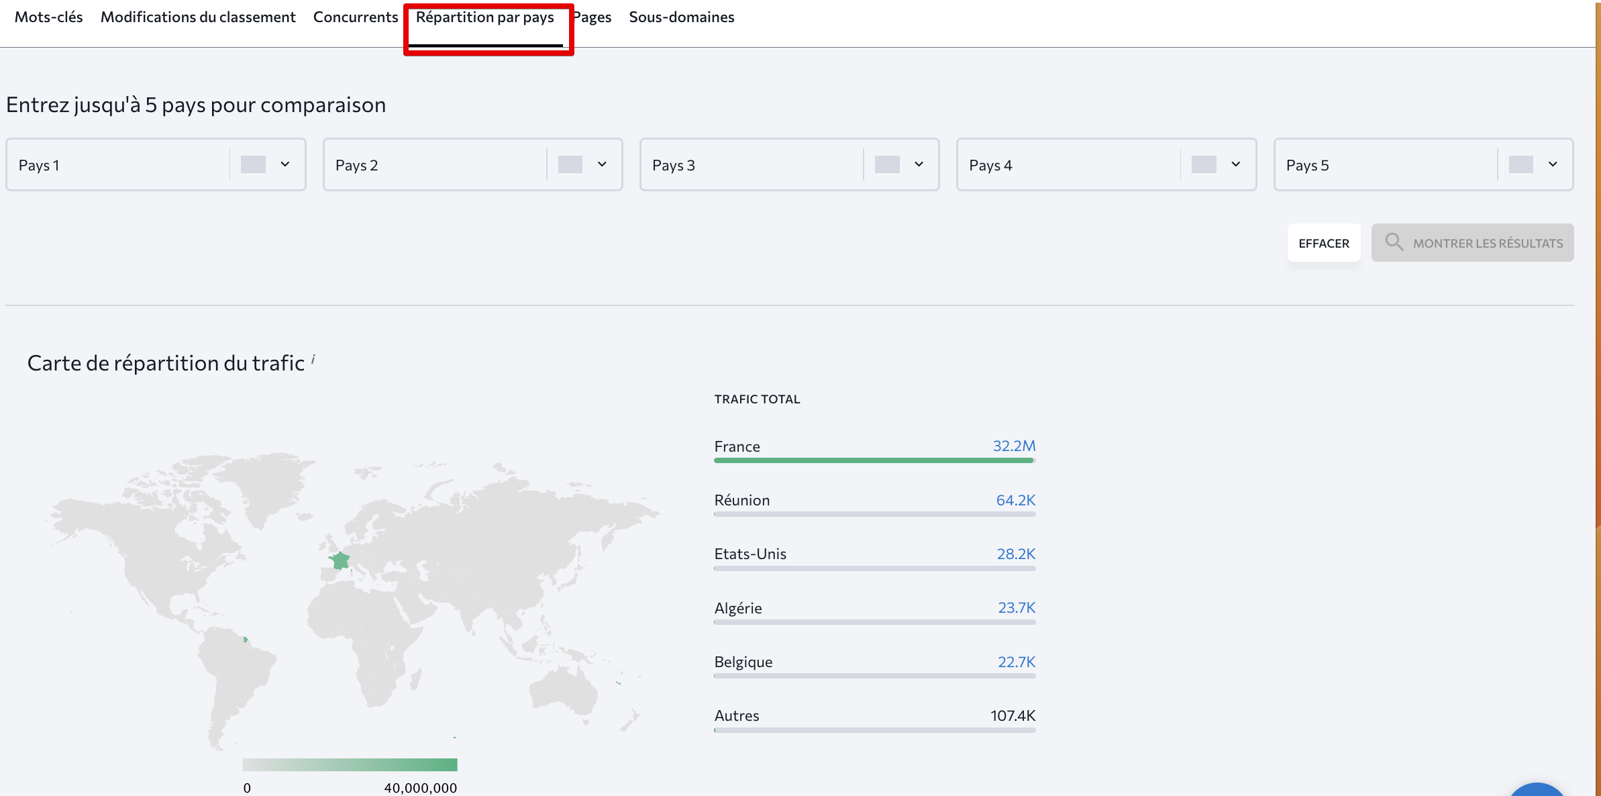Click the flag placeholder in Pays 4
The height and width of the screenshot is (796, 1601).
point(1204,164)
